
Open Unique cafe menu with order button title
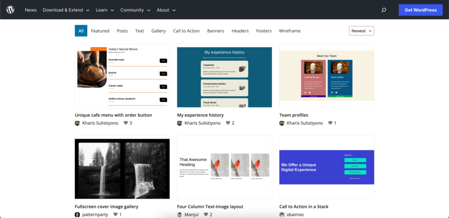pyautogui.click(x=114, y=115)
